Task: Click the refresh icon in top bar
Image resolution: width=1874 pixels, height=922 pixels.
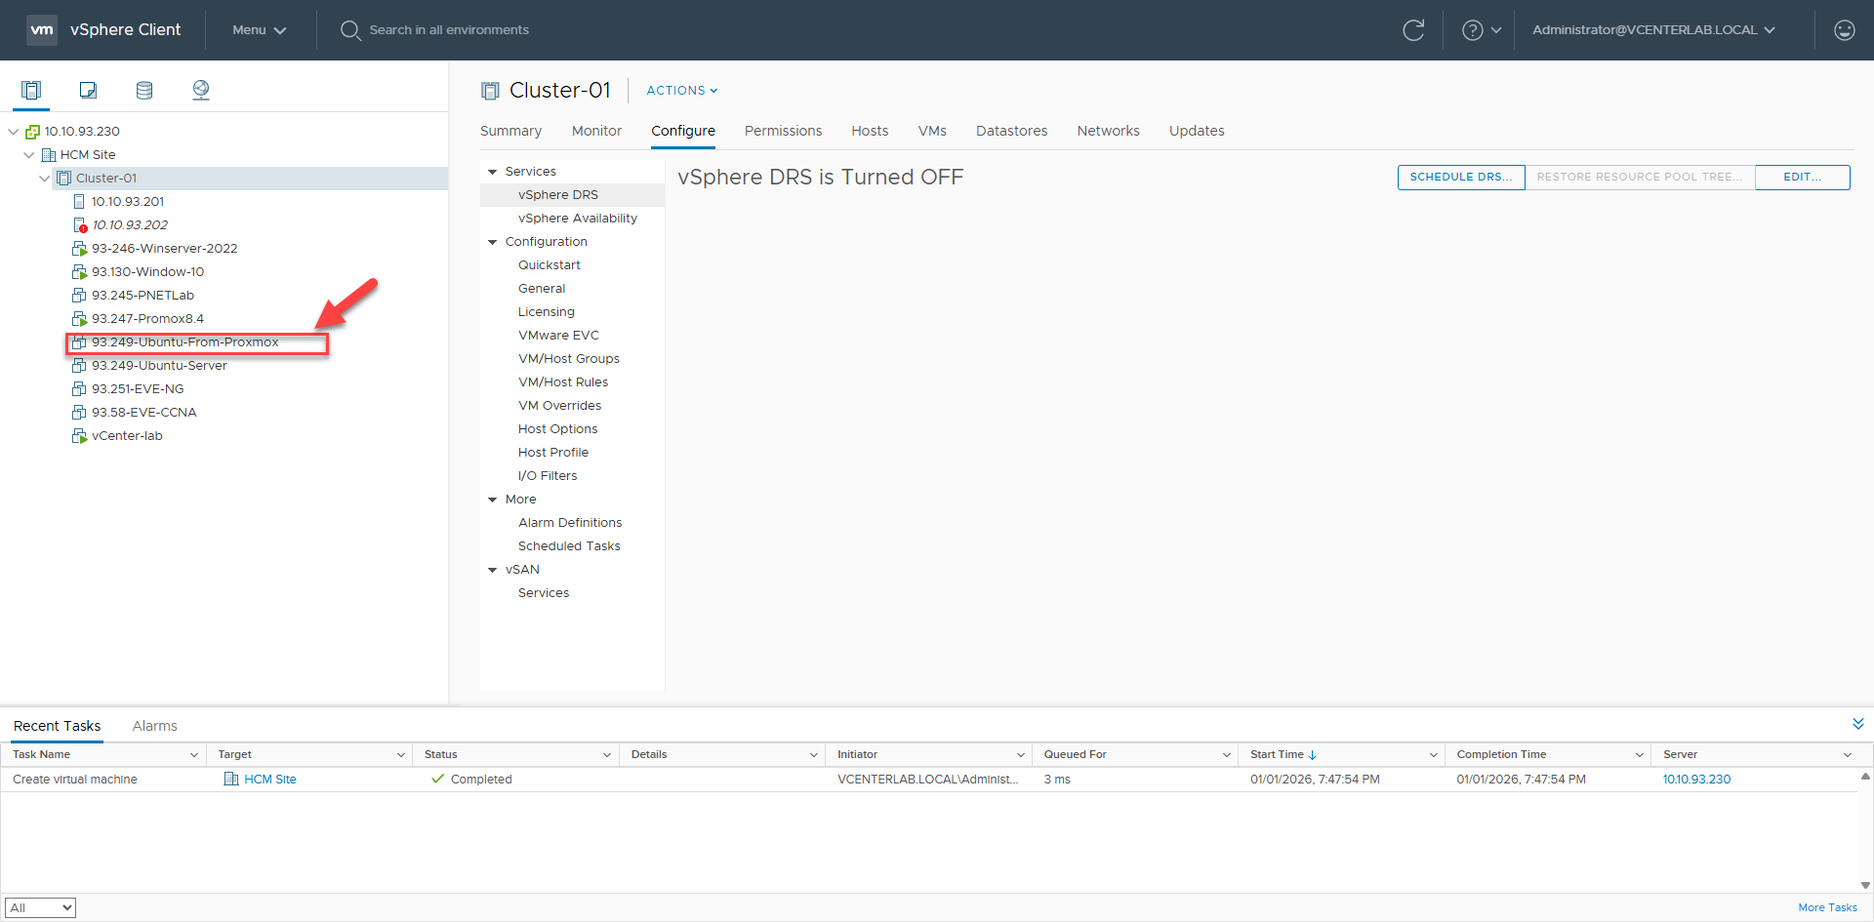Action: (1412, 30)
